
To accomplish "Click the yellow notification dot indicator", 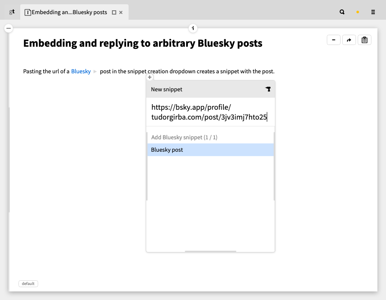I will click(x=357, y=12).
